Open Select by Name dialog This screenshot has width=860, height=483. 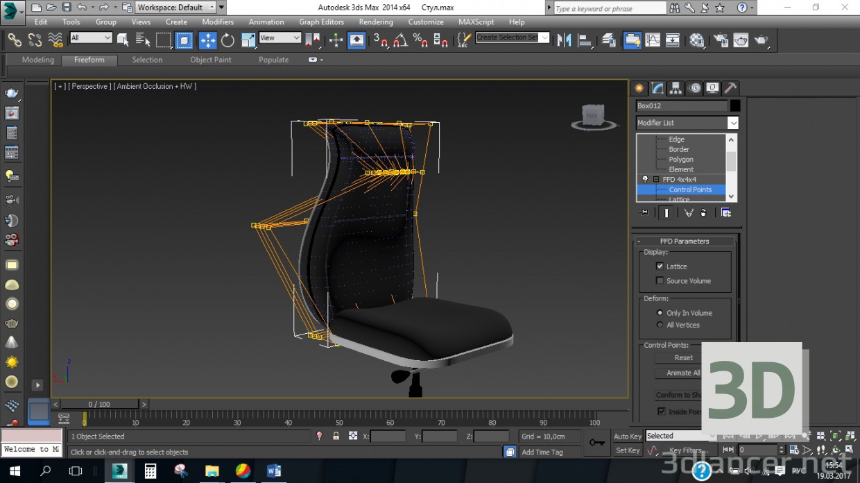coord(143,40)
